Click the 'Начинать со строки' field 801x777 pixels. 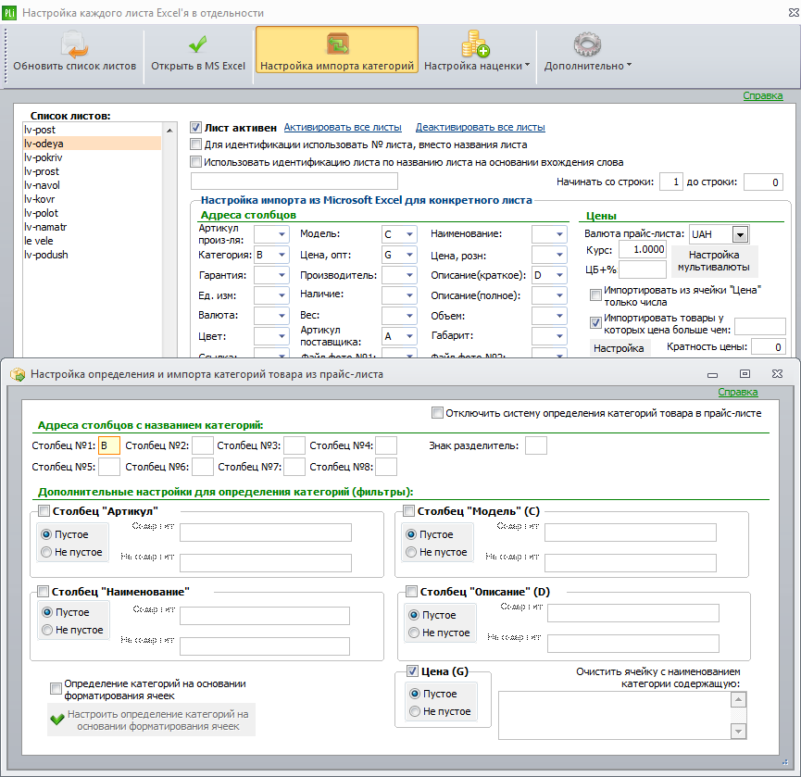coord(671,182)
